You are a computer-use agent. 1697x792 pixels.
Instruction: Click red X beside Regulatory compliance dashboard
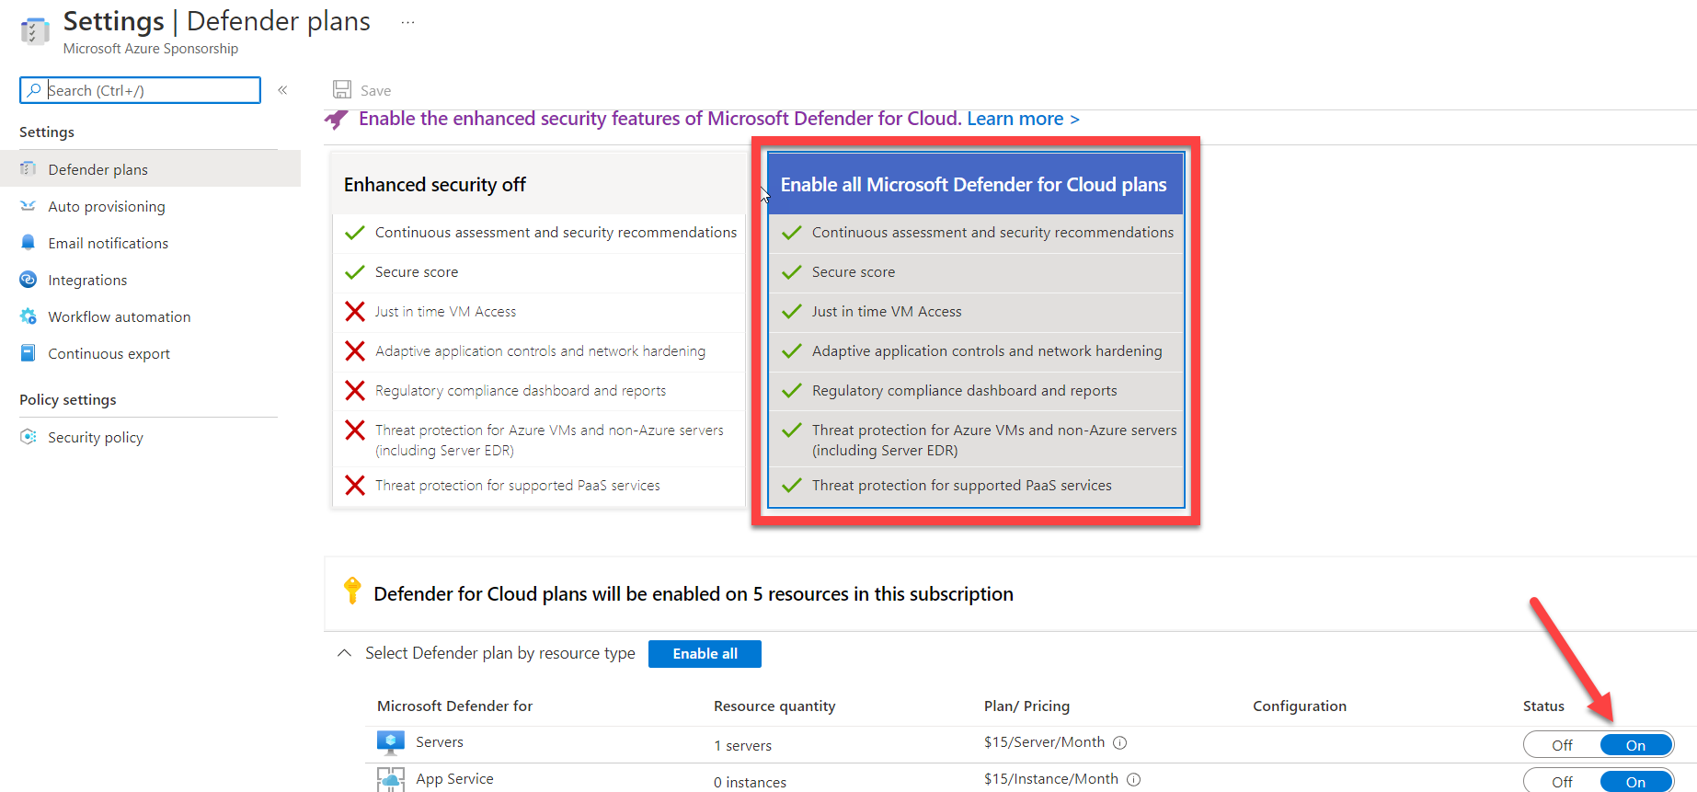(355, 391)
